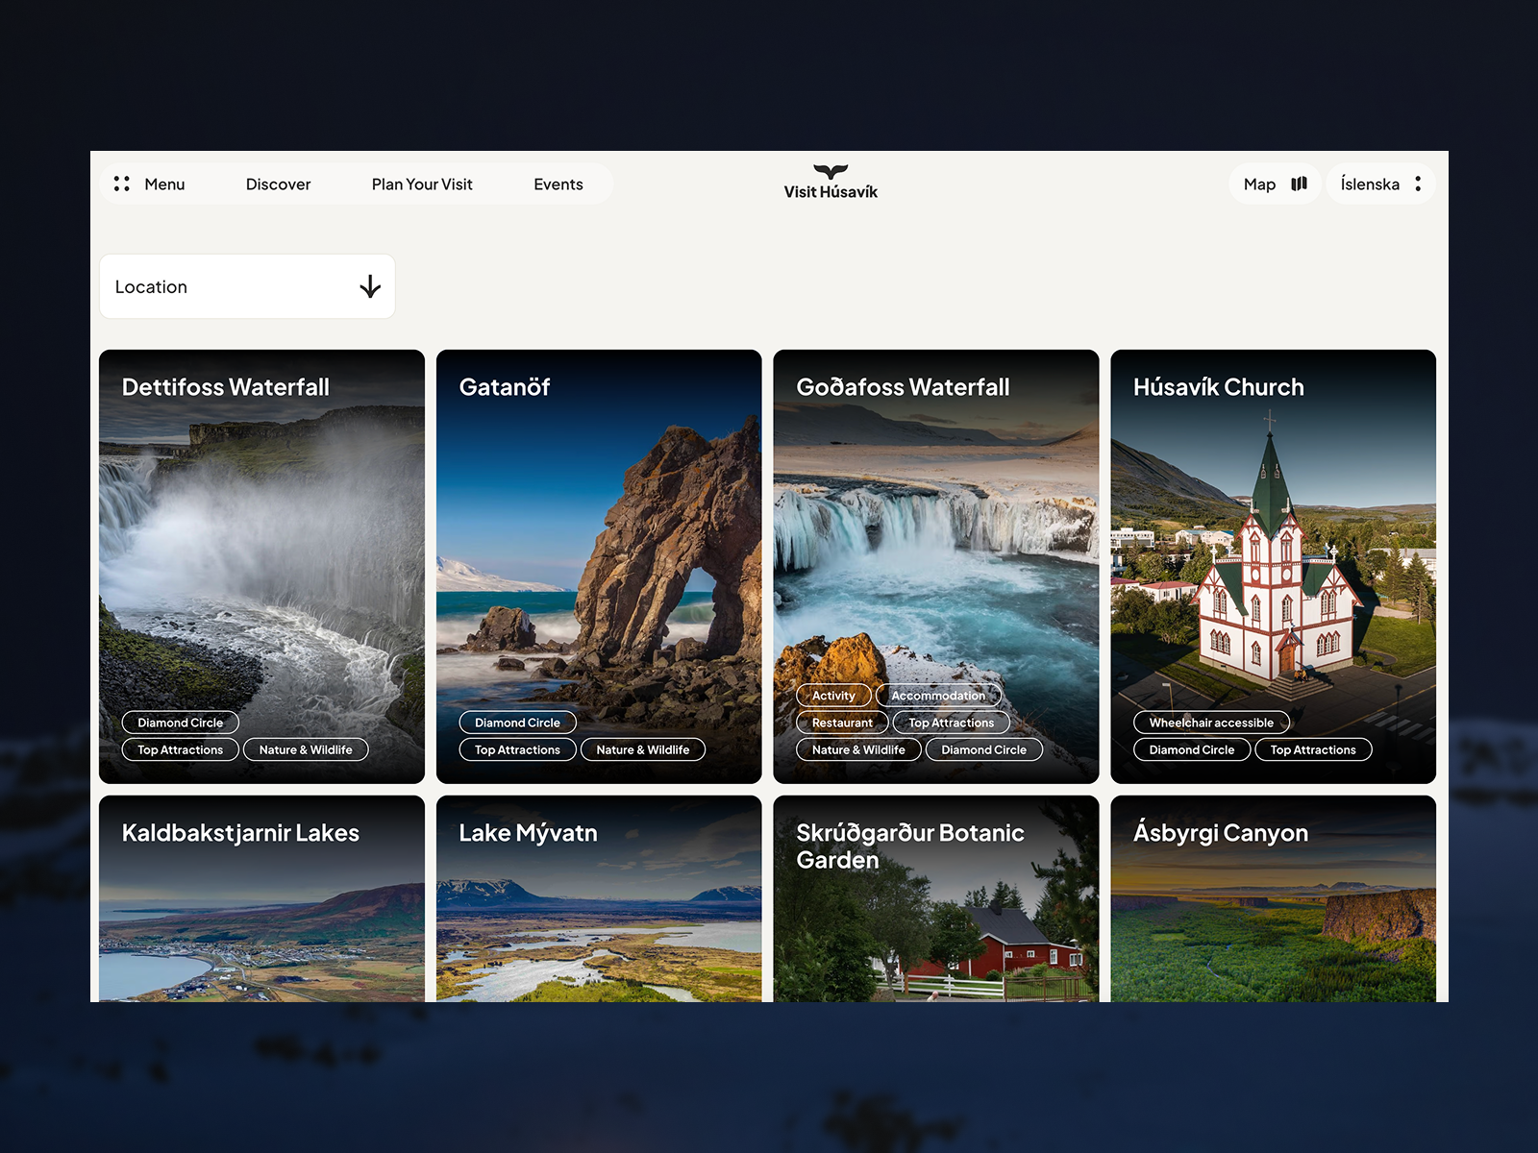Click Activity tag on Goðafoss card
The width and height of the screenshot is (1538, 1153).
(x=833, y=696)
